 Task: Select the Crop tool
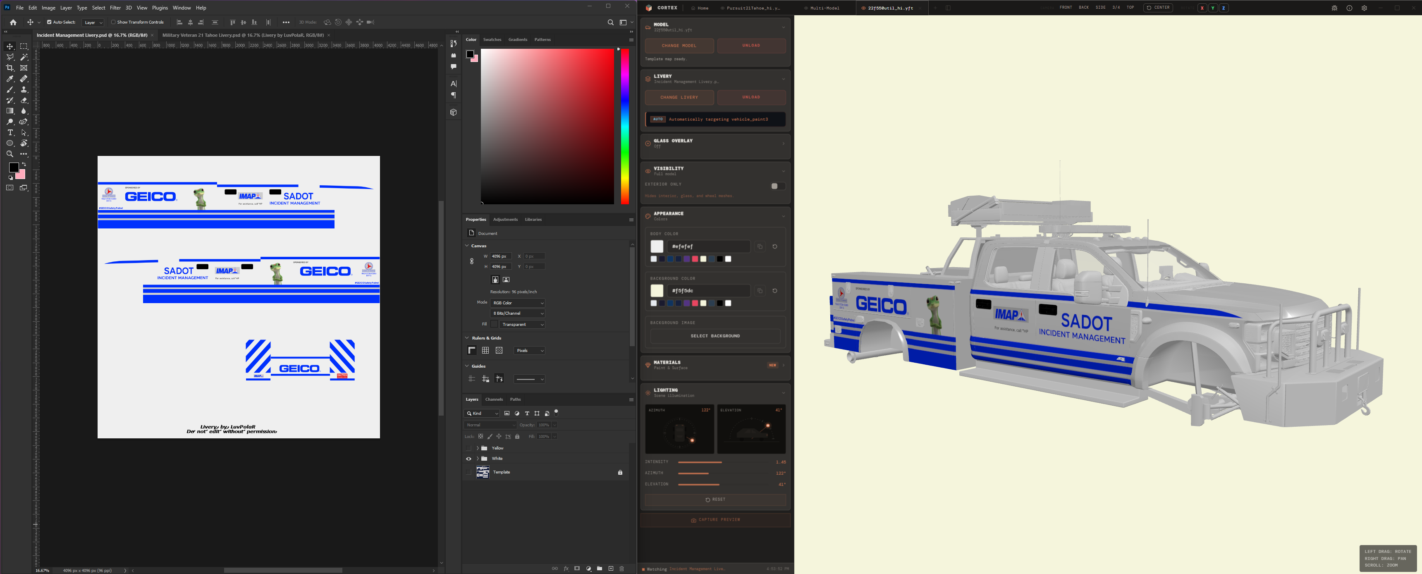click(10, 68)
